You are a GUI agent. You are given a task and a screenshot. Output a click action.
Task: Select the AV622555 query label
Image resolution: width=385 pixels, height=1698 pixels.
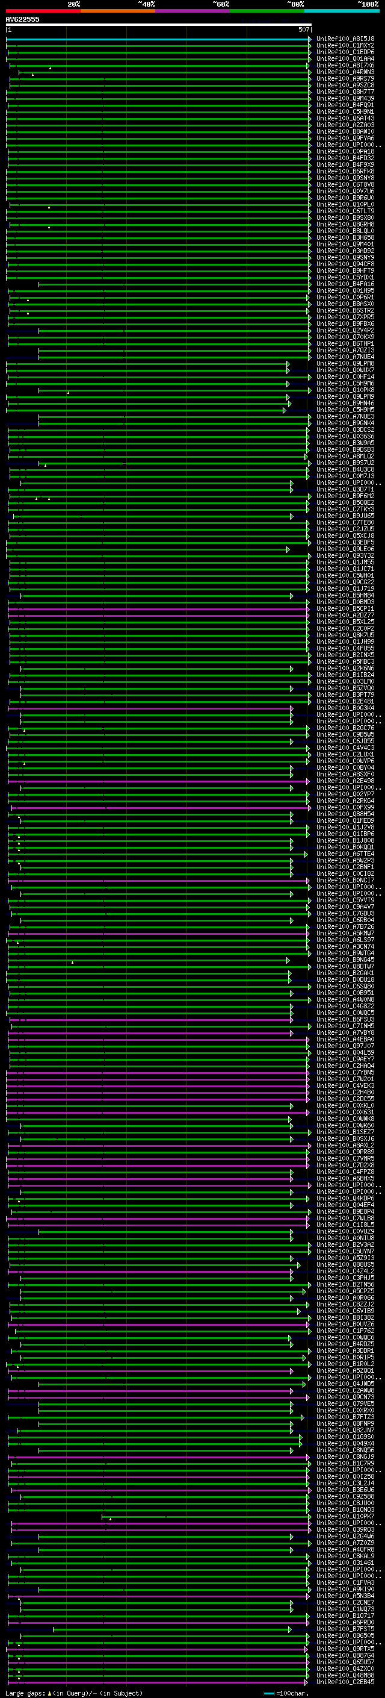[22, 19]
